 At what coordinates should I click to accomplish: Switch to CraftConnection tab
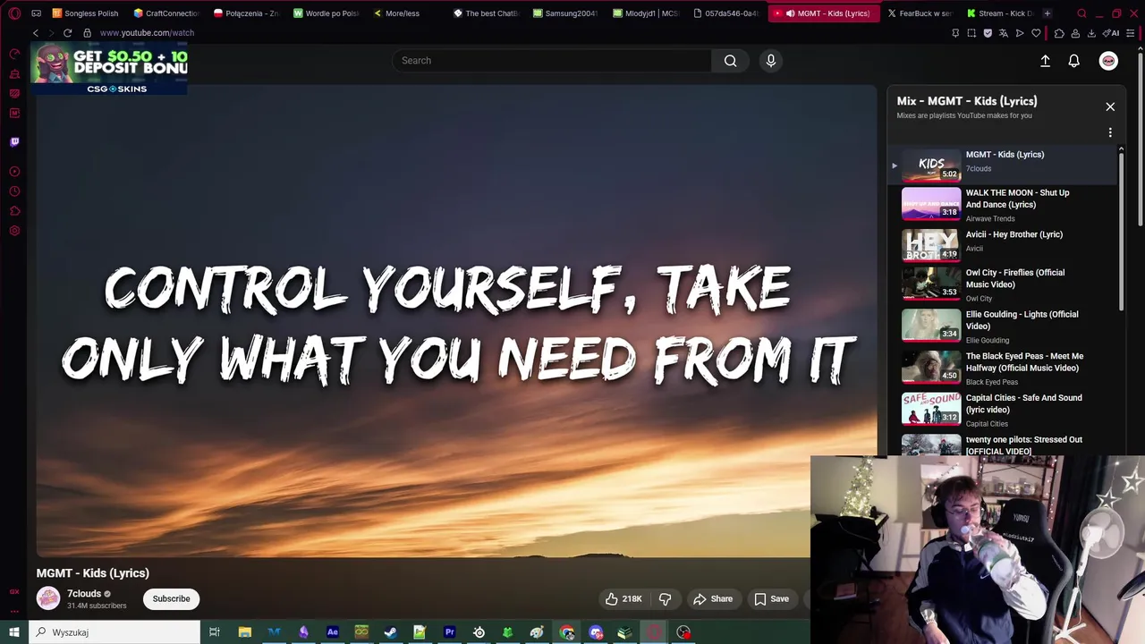pos(165,13)
